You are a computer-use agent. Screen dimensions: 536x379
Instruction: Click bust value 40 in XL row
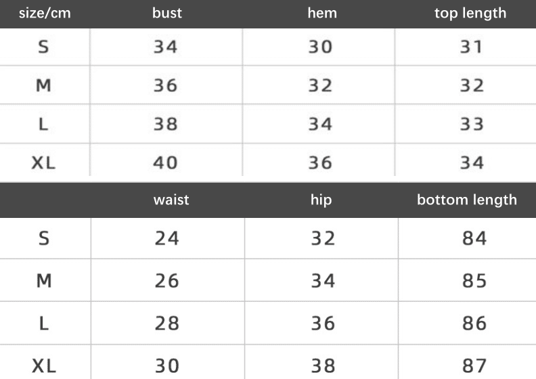165,162
